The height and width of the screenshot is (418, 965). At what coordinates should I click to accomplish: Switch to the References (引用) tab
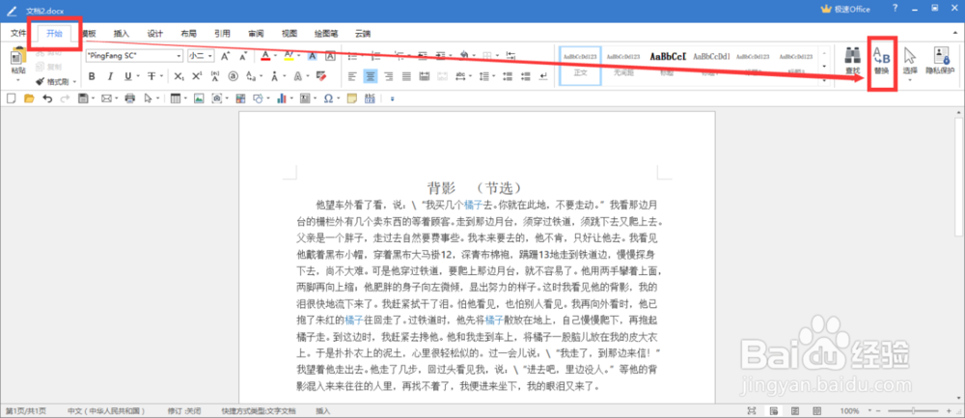(222, 33)
